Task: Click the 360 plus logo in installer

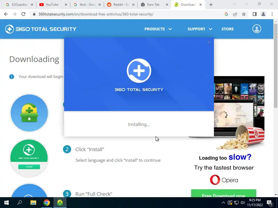Action: point(139,71)
